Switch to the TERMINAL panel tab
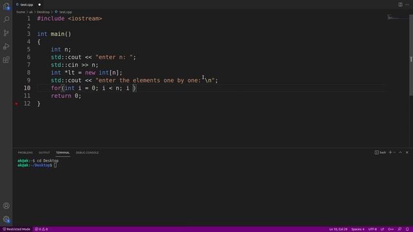This screenshot has height=232, width=413. tap(63, 153)
